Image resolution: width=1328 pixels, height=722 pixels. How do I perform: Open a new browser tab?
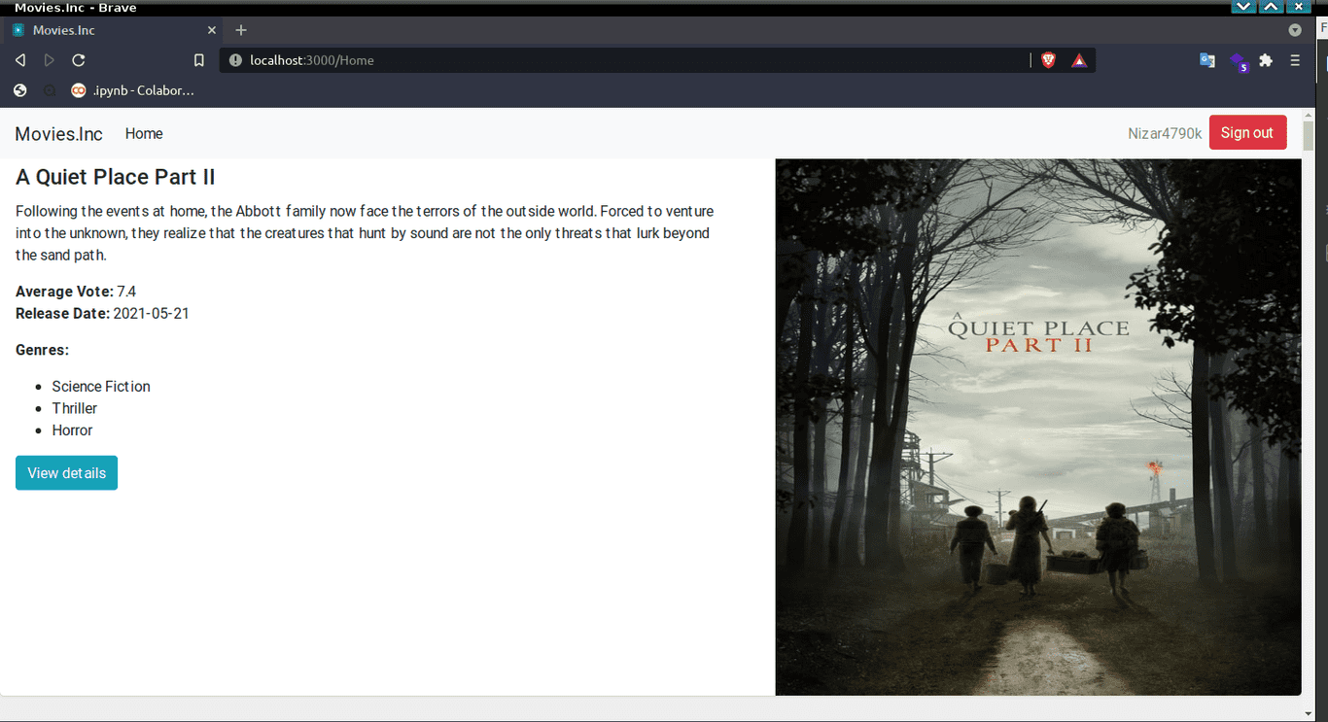241,30
